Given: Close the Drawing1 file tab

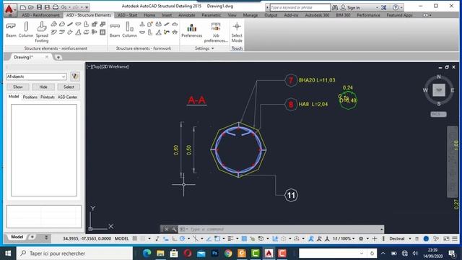Looking at the screenshot, I should [x=46, y=57].
